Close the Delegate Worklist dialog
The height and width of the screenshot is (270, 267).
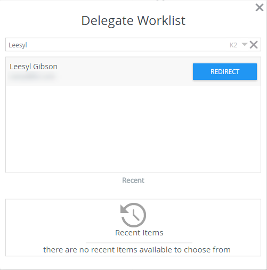click(260, 7)
